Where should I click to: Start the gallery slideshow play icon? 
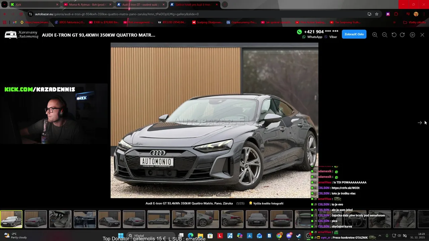(413, 35)
